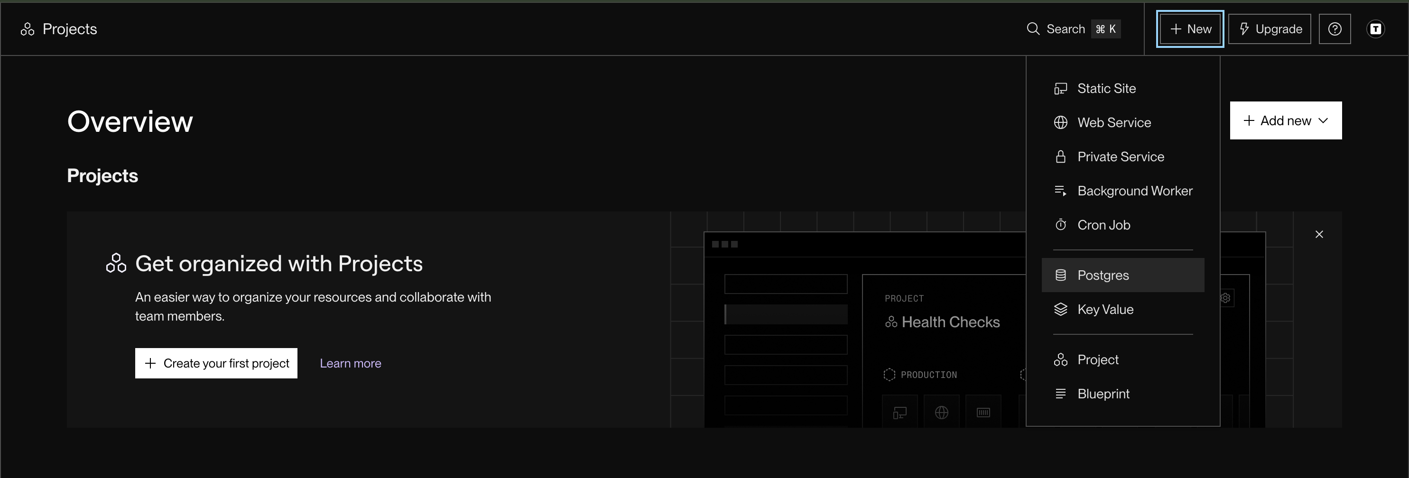Click the search magnifier icon

(1033, 29)
